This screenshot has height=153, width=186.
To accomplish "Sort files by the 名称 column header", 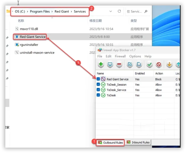I will tap(21, 21).
